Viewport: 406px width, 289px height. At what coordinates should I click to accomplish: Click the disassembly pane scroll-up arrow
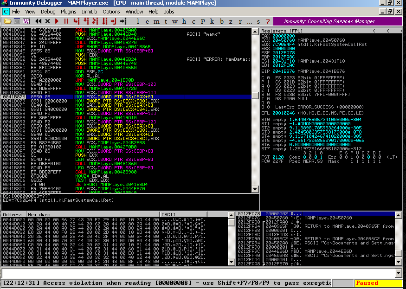(x=255, y=32)
